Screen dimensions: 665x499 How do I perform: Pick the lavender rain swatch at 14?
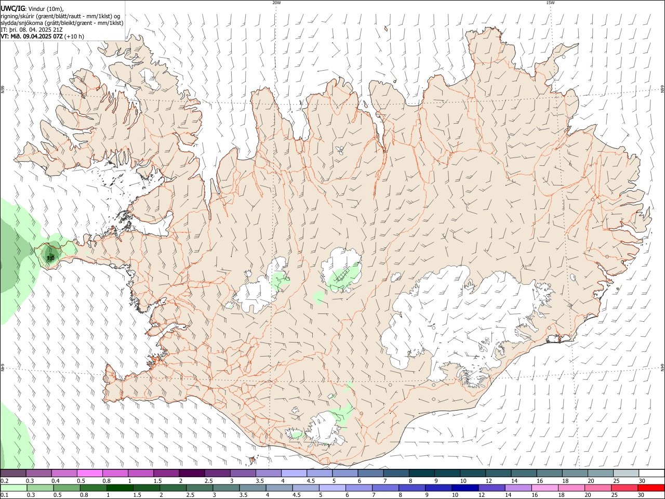click(x=518, y=488)
